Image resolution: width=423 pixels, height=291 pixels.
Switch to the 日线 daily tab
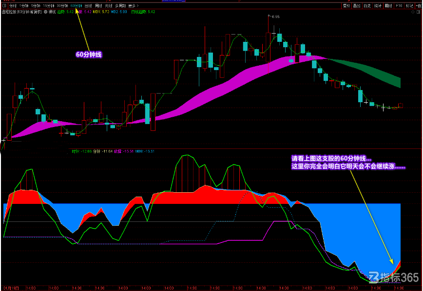pos(88,6)
